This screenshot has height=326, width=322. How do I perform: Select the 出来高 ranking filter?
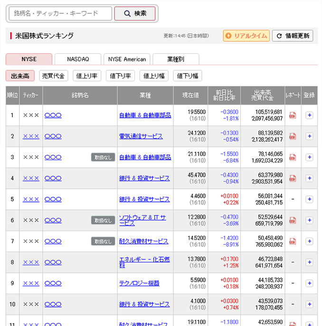[x=20, y=76]
